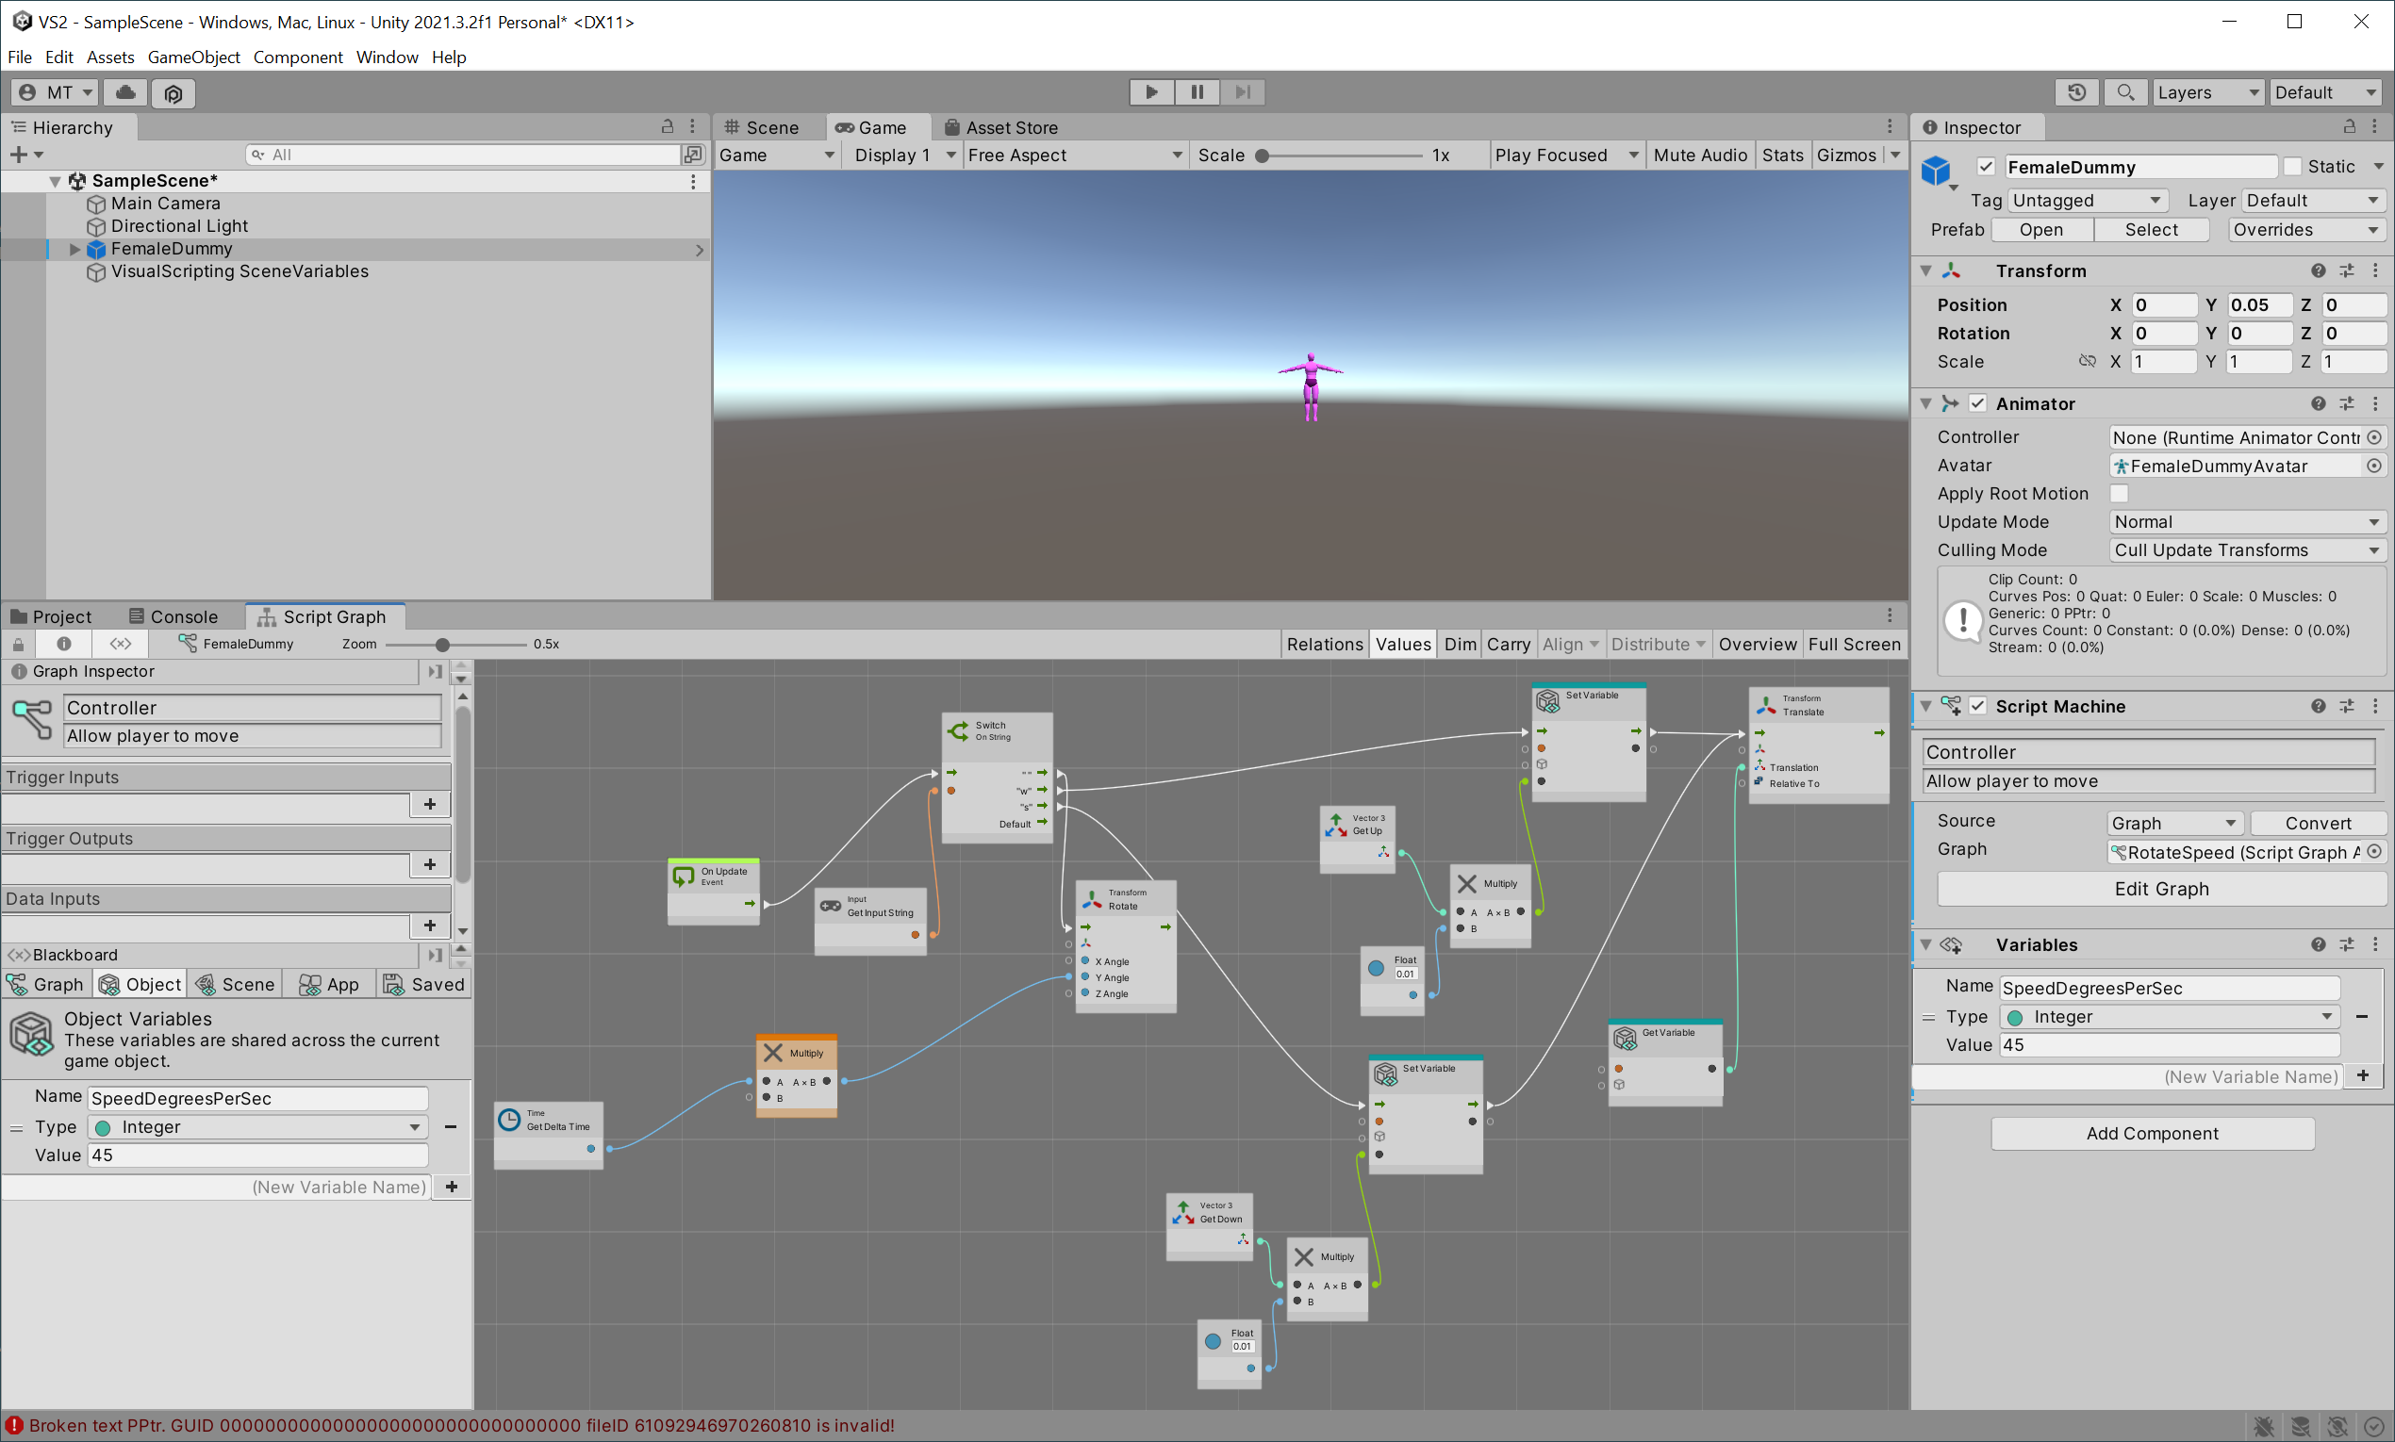The image size is (2395, 1442).
Task: Click the Pause button in toolbar
Action: (x=1197, y=92)
